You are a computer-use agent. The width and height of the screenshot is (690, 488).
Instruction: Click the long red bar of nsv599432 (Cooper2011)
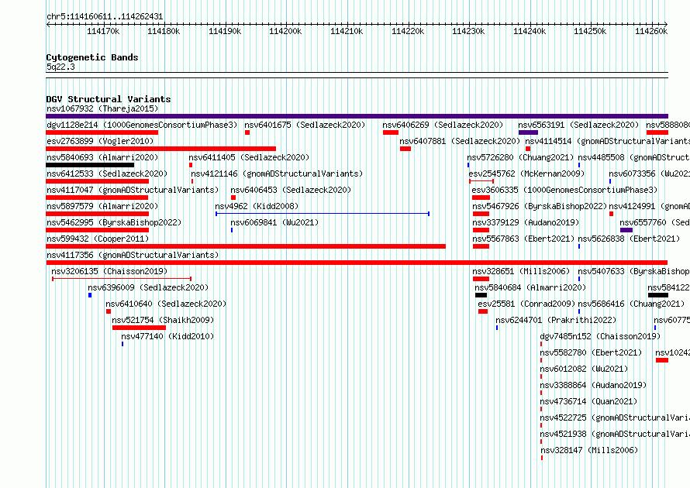click(x=246, y=246)
